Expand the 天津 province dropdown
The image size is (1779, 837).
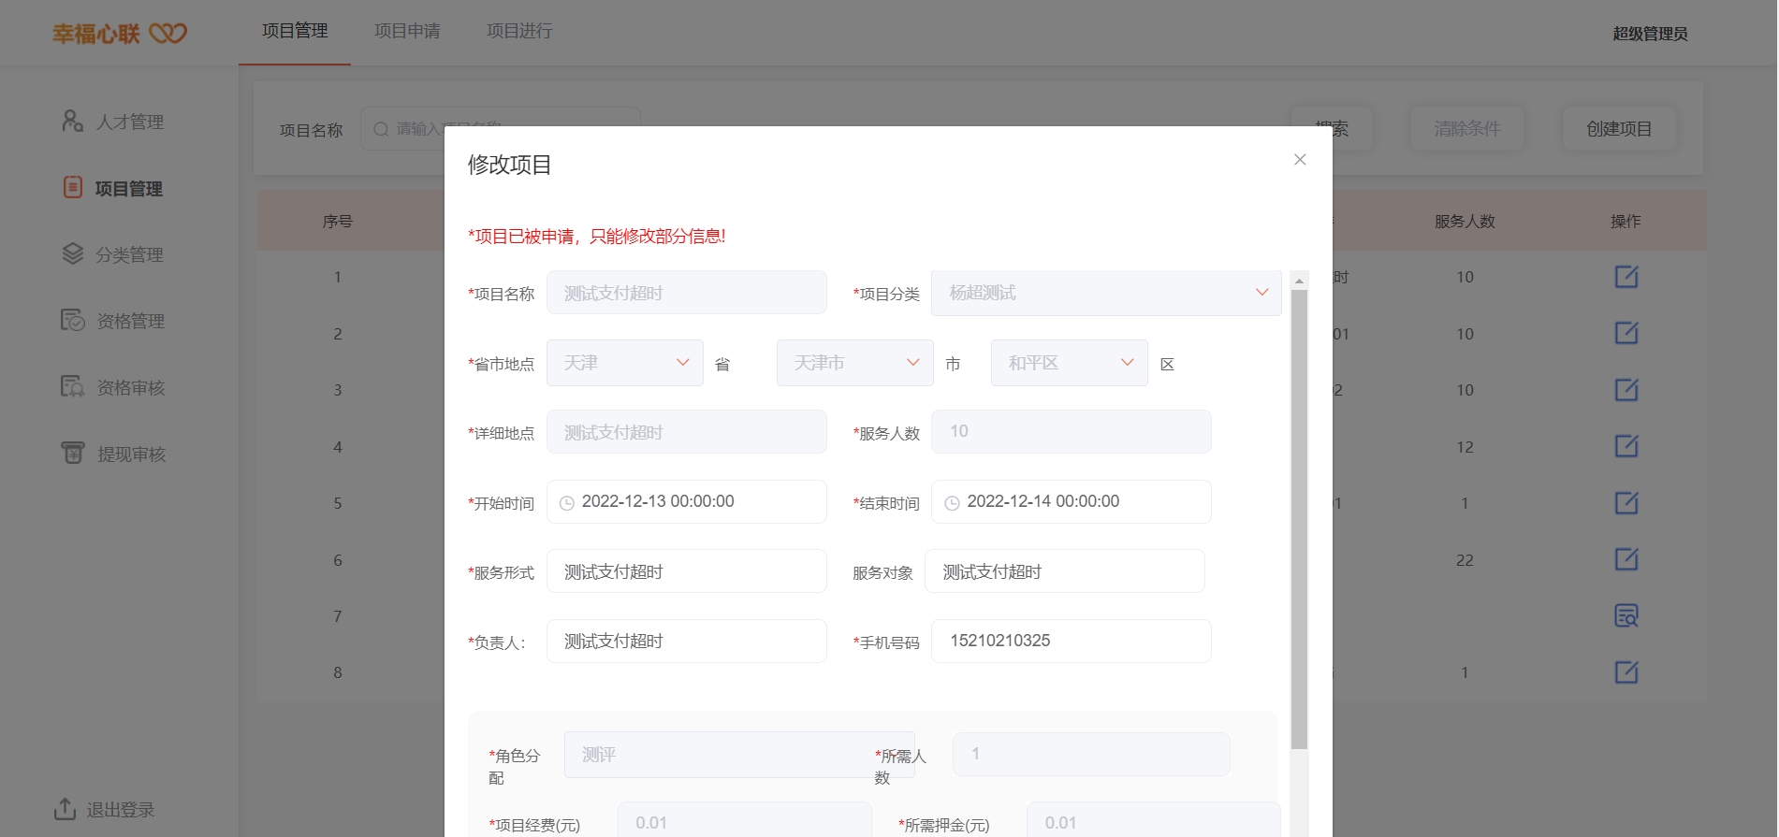point(625,363)
